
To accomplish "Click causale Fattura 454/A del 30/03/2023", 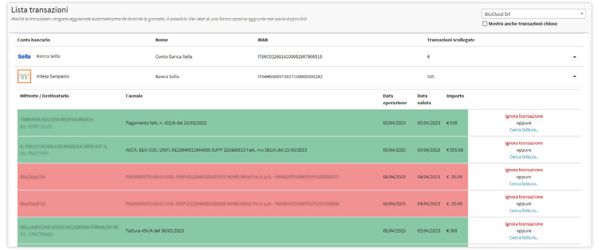I will [x=156, y=231].
